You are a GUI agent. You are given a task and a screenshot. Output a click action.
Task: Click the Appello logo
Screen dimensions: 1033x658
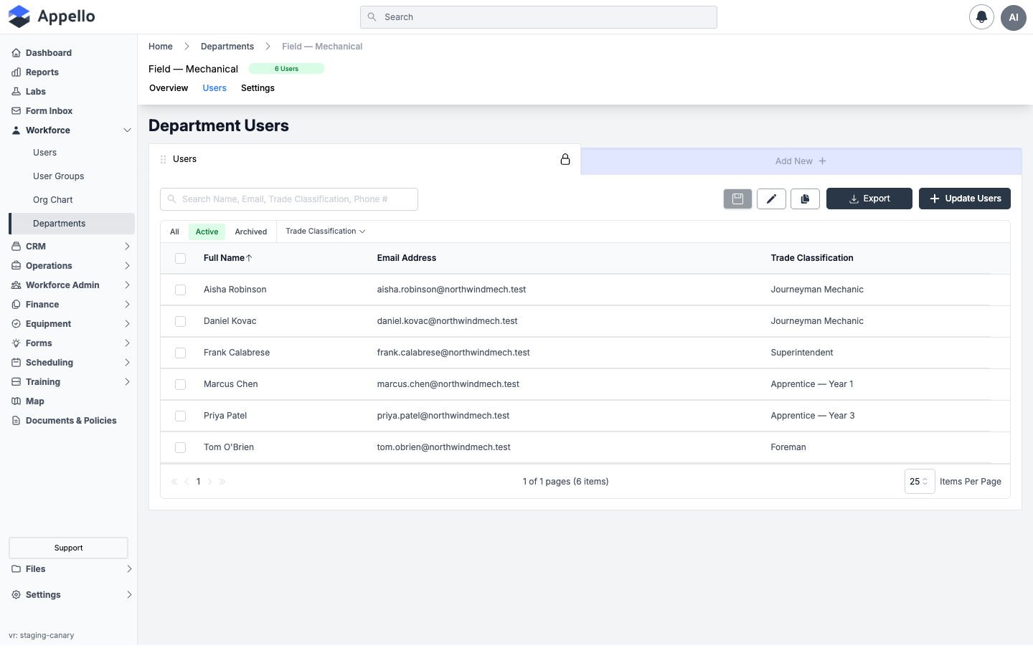(52, 16)
